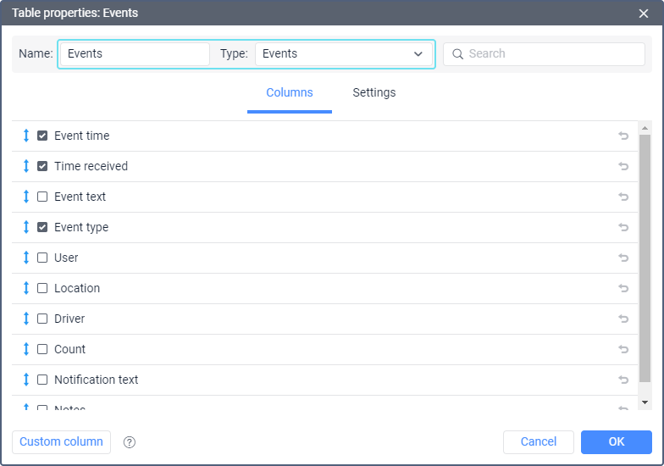664x466 pixels.
Task: Click the help question mark icon
Action: [x=130, y=442]
